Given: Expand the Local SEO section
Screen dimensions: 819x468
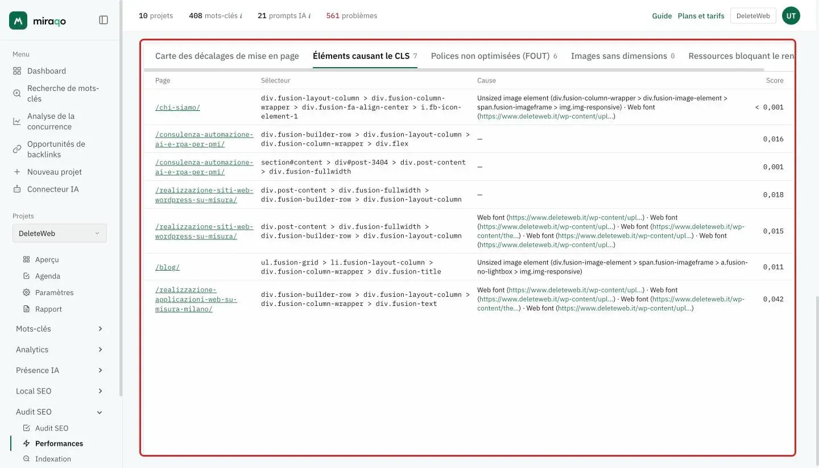Looking at the screenshot, I should [60, 391].
